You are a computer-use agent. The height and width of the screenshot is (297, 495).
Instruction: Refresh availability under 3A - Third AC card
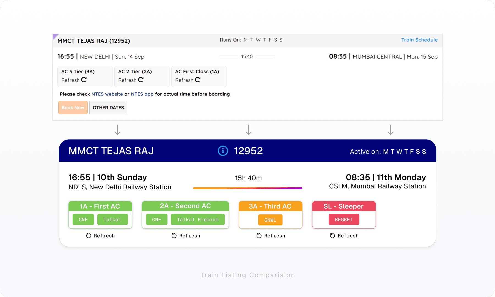(271, 236)
